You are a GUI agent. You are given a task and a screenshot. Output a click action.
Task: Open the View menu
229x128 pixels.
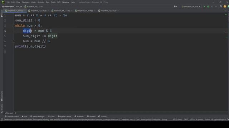point(18,2)
